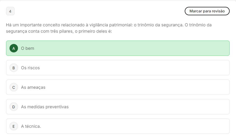The height and width of the screenshot is (138, 236).
Task: Click the letter E circle
Action: click(x=14, y=126)
